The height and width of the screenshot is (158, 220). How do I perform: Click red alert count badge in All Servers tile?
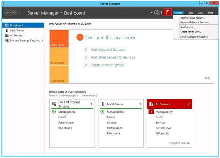[x=151, y=112]
